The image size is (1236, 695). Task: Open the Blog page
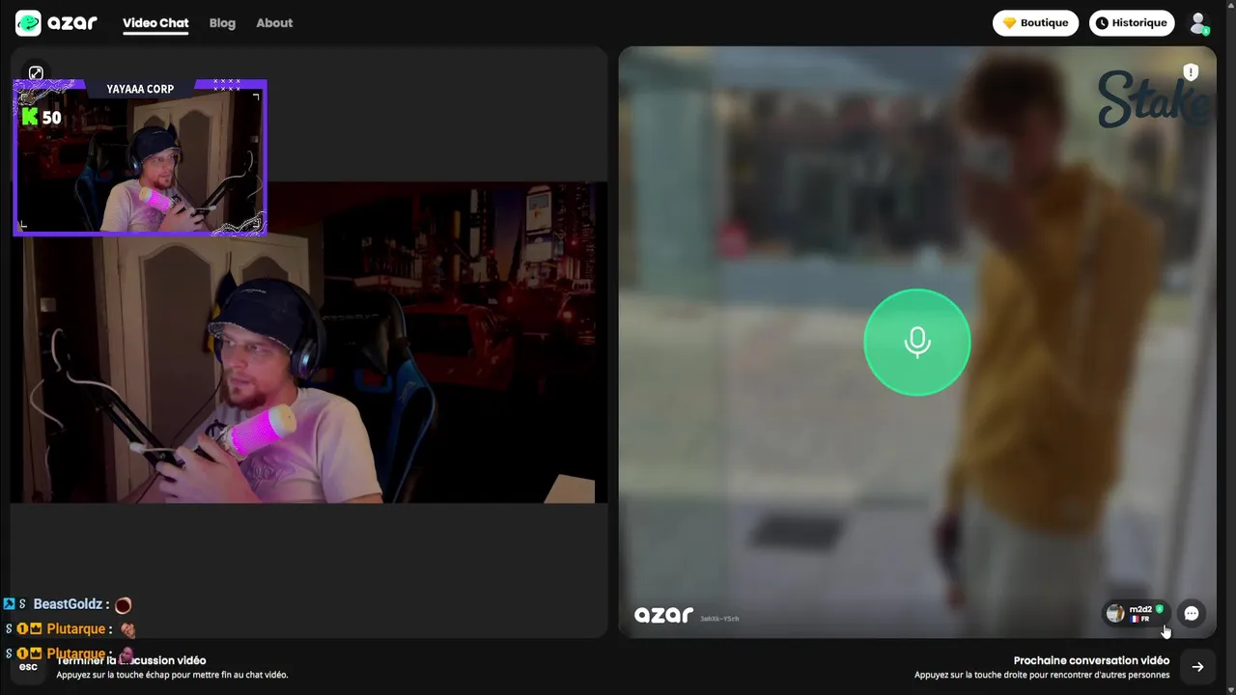point(222,23)
